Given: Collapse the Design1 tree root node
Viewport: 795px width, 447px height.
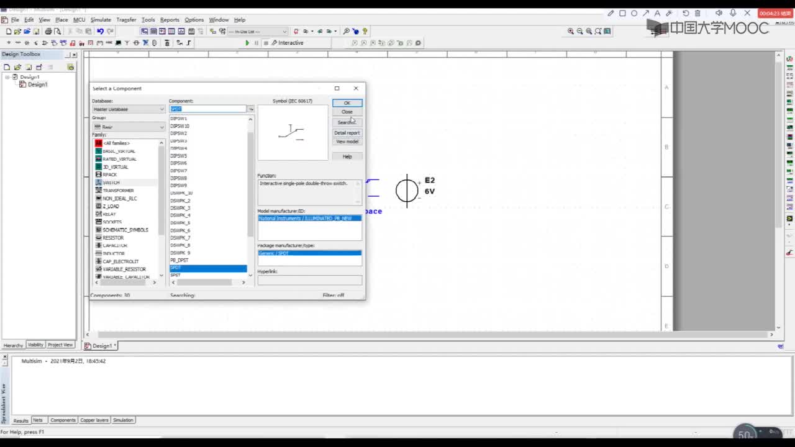Looking at the screenshot, I should pyautogui.click(x=7, y=77).
